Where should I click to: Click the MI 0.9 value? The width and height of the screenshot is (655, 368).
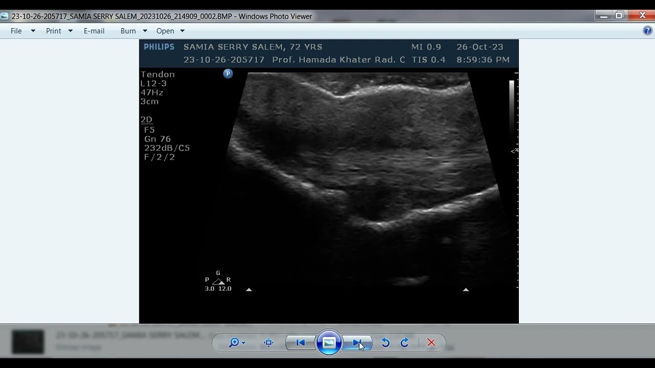(x=426, y=47)
